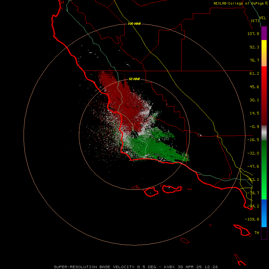Select the 14.5 scale label

pyautogui.click(x=254, y=113)
